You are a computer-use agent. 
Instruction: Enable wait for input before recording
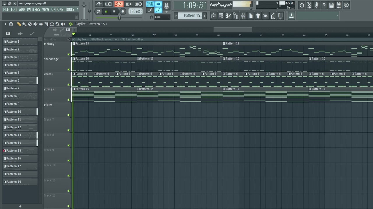tap(109, 4)
